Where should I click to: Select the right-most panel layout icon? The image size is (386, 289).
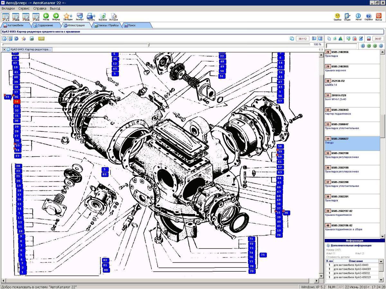(320, 39)
